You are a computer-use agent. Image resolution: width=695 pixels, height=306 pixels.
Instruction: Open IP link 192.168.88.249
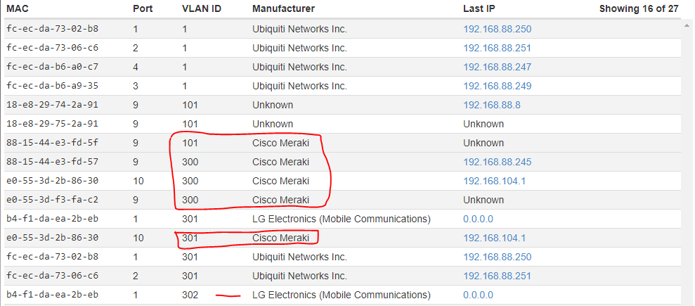(497, 86)
